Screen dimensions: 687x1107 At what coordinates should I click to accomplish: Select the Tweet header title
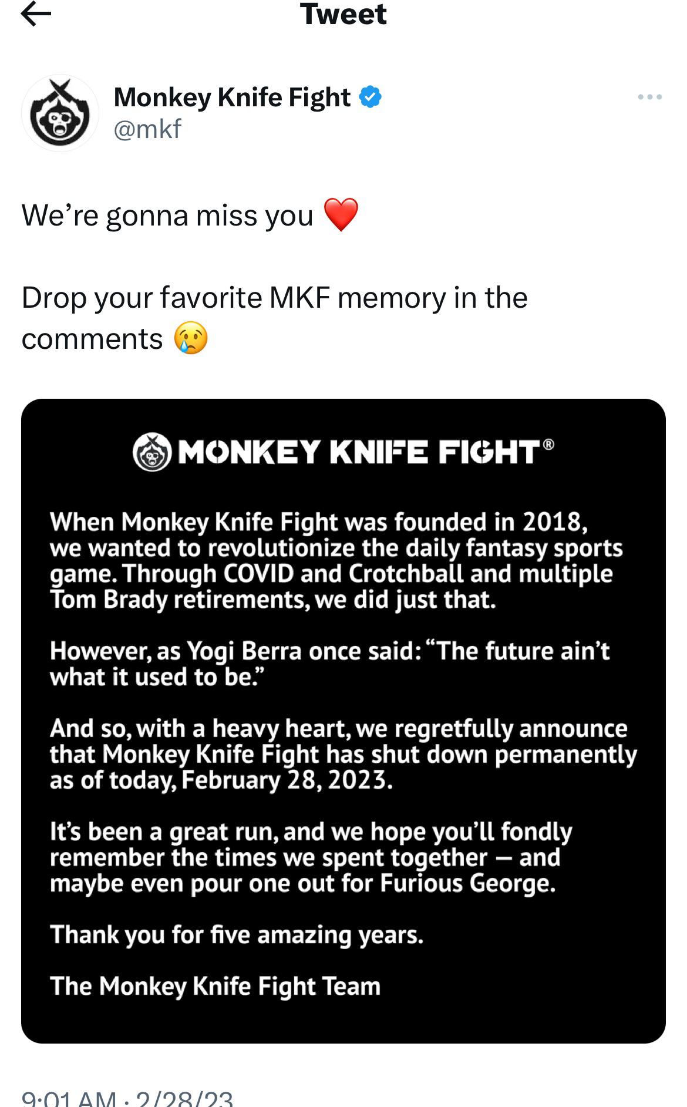coord(343,15)
